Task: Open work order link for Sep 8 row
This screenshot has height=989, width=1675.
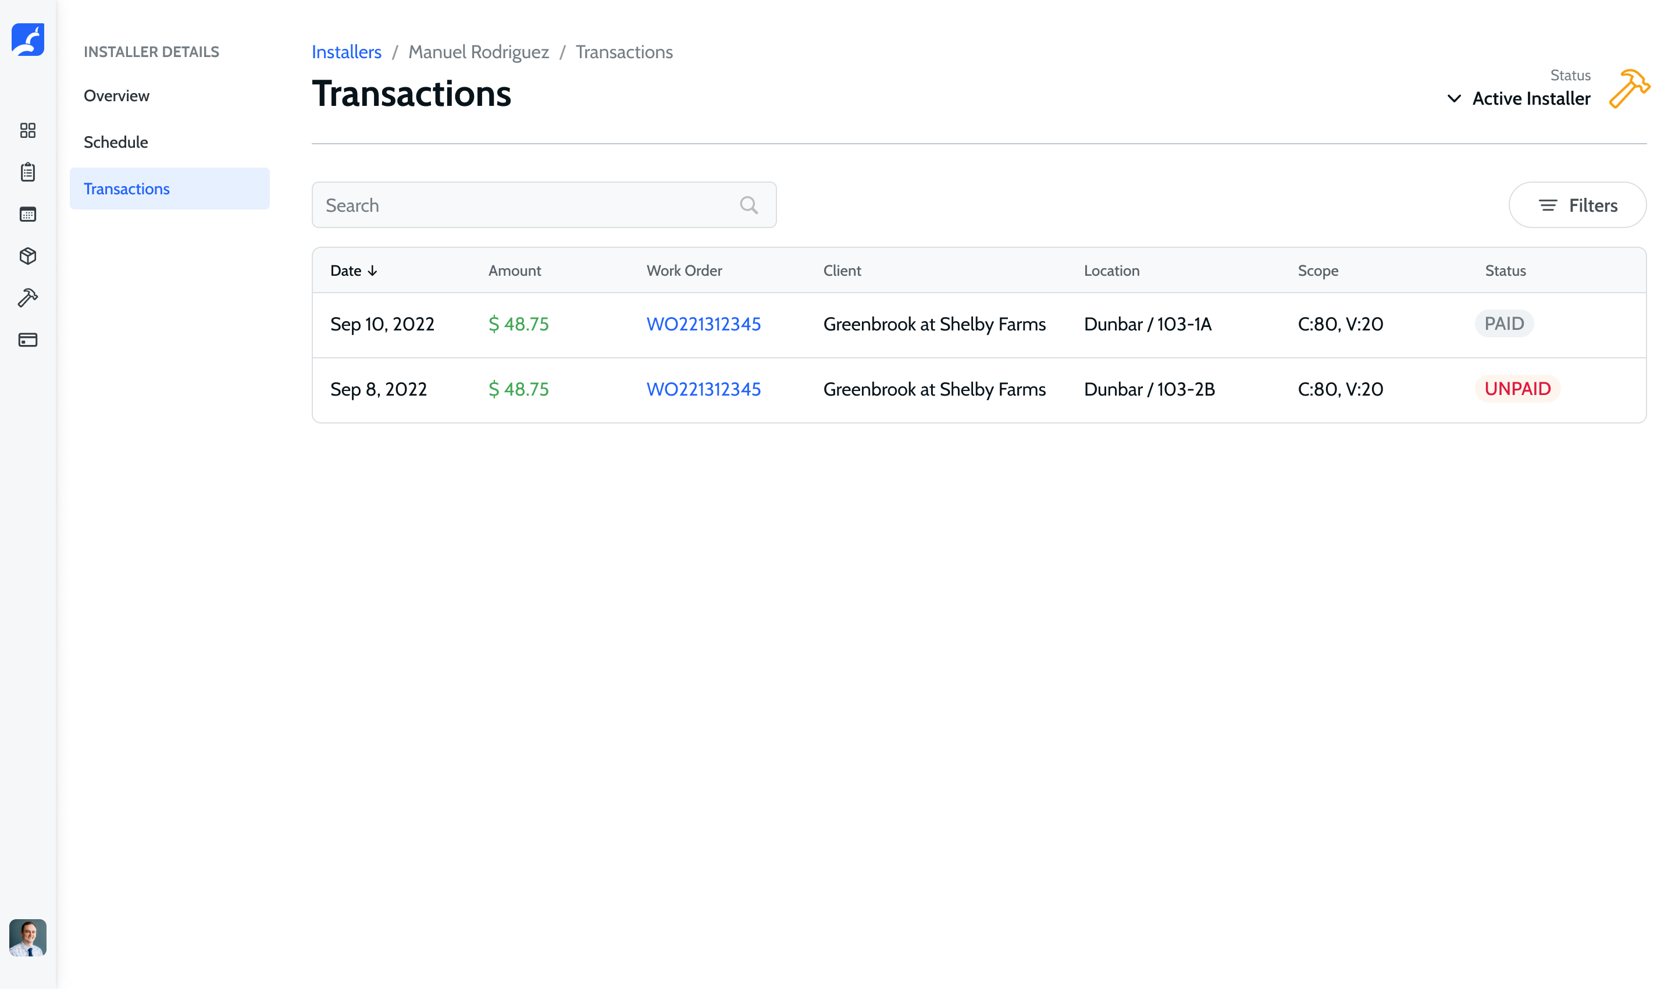Action: click(x=703, y=389)
